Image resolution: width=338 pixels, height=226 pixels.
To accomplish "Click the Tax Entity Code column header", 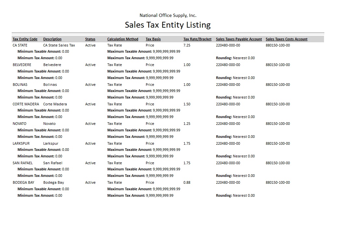I will pyautogui.click(x=25, y=39).
